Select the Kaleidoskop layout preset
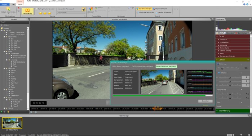 (15, 95)
